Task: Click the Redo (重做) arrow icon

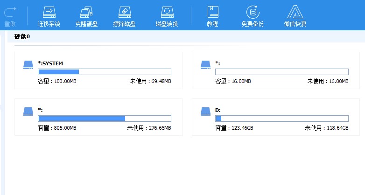Action: coord(10,12)
